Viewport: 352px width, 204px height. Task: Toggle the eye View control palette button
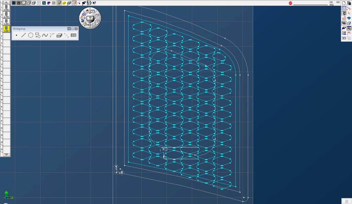click(x=344, y=23)
